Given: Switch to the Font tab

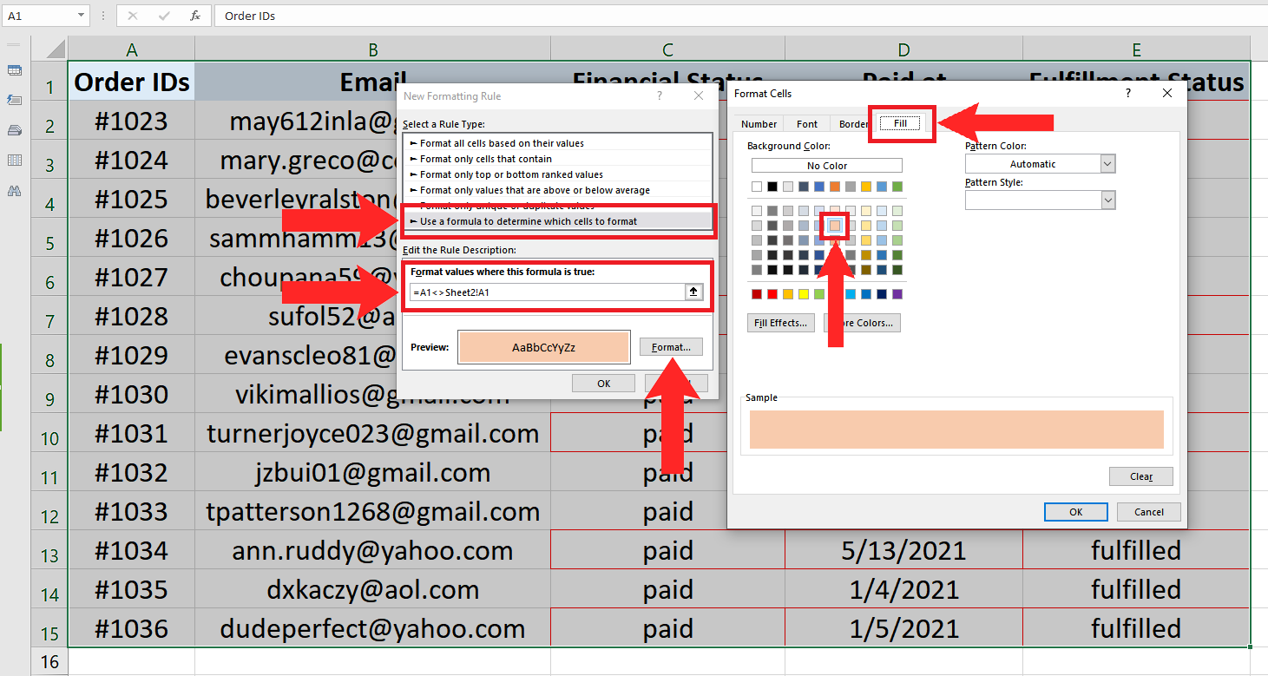Looking at the screenshot, I should (806, 123).
